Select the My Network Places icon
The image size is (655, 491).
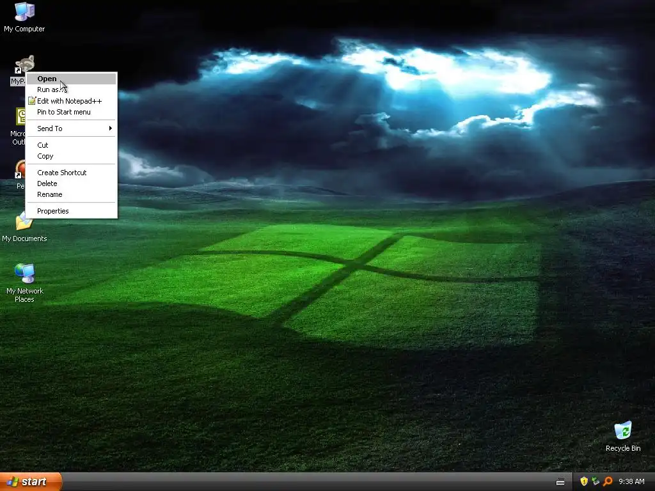(25, 274)
